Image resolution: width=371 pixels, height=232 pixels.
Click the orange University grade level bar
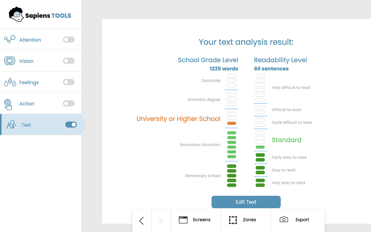(232, 123)
